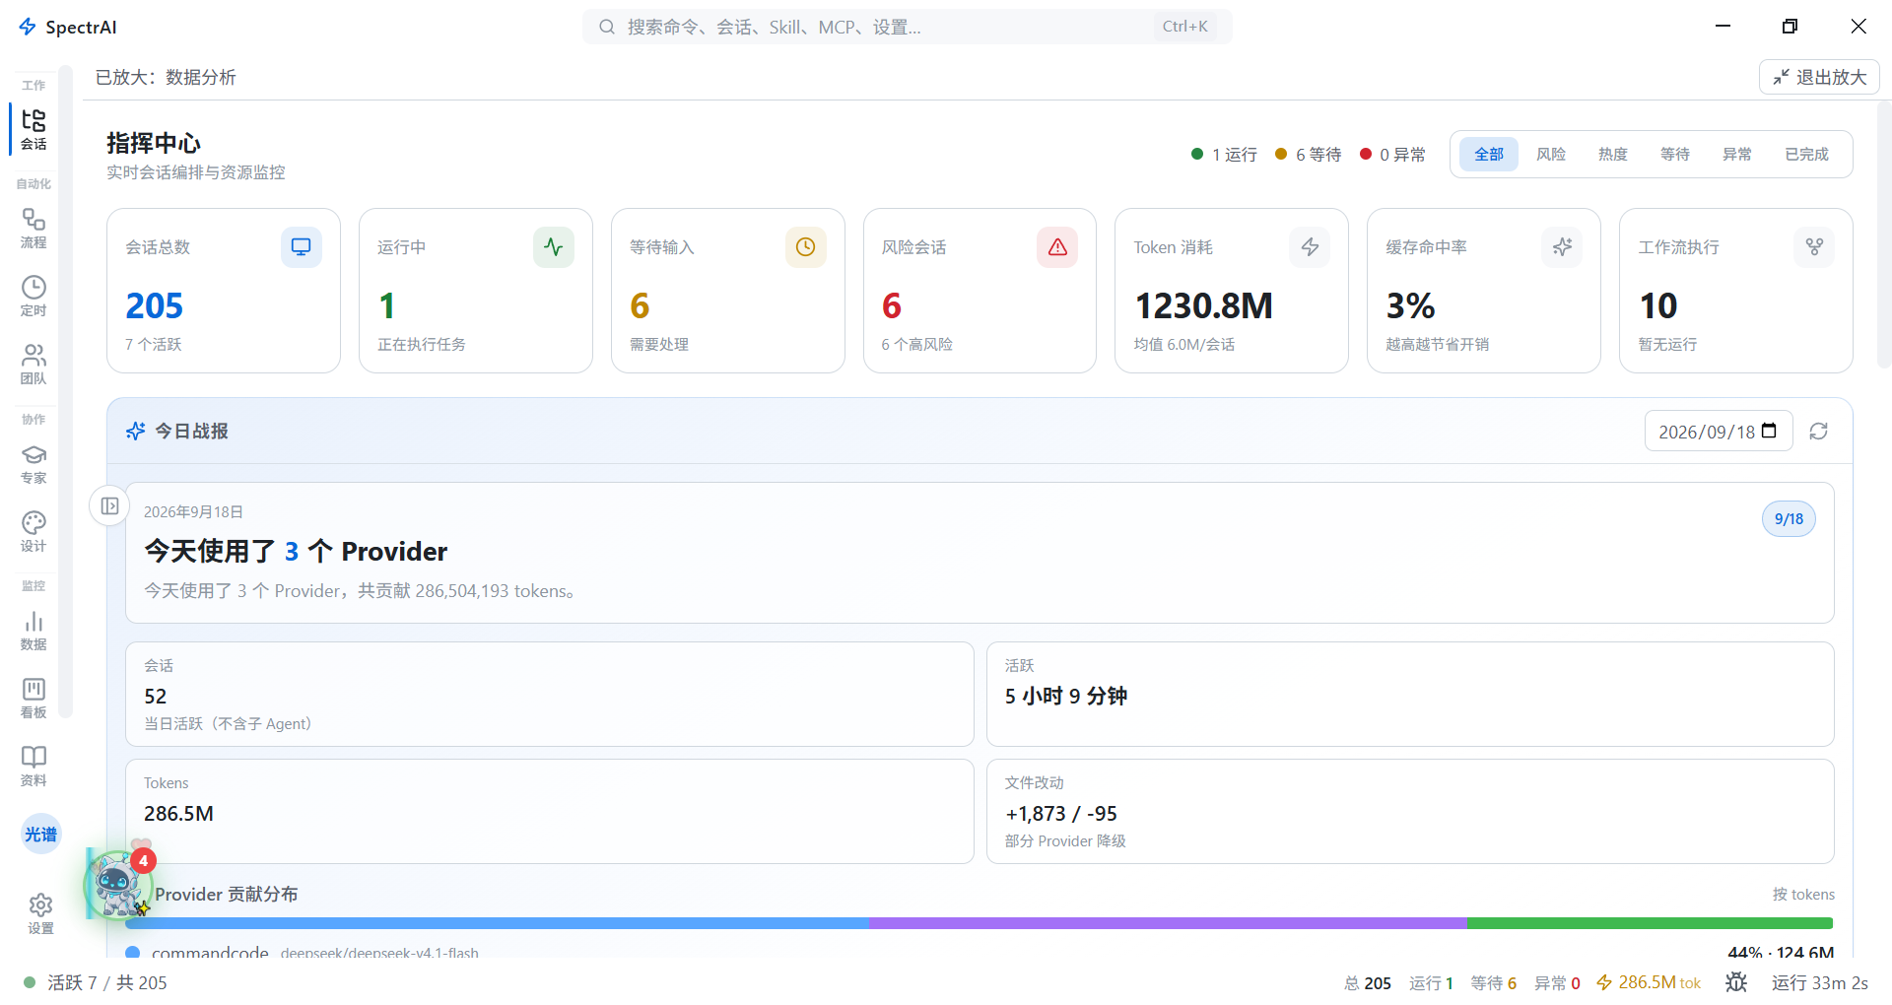Select the 全部 filter option

tap(1488, 155)
